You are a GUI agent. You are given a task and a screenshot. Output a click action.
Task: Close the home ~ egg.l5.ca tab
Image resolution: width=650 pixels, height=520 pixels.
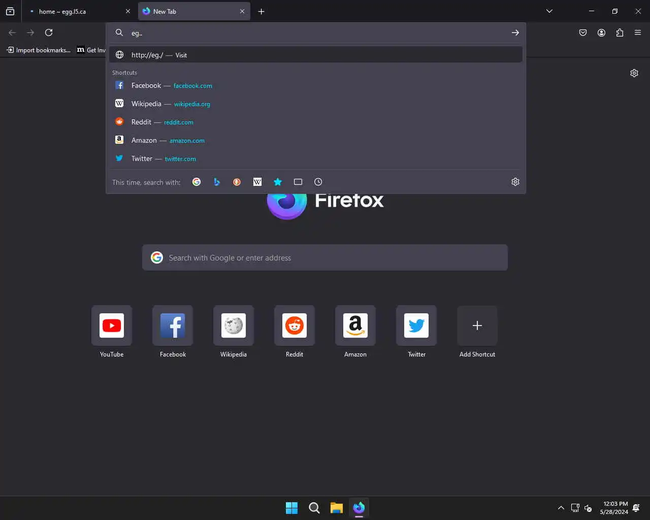point(128,11)
